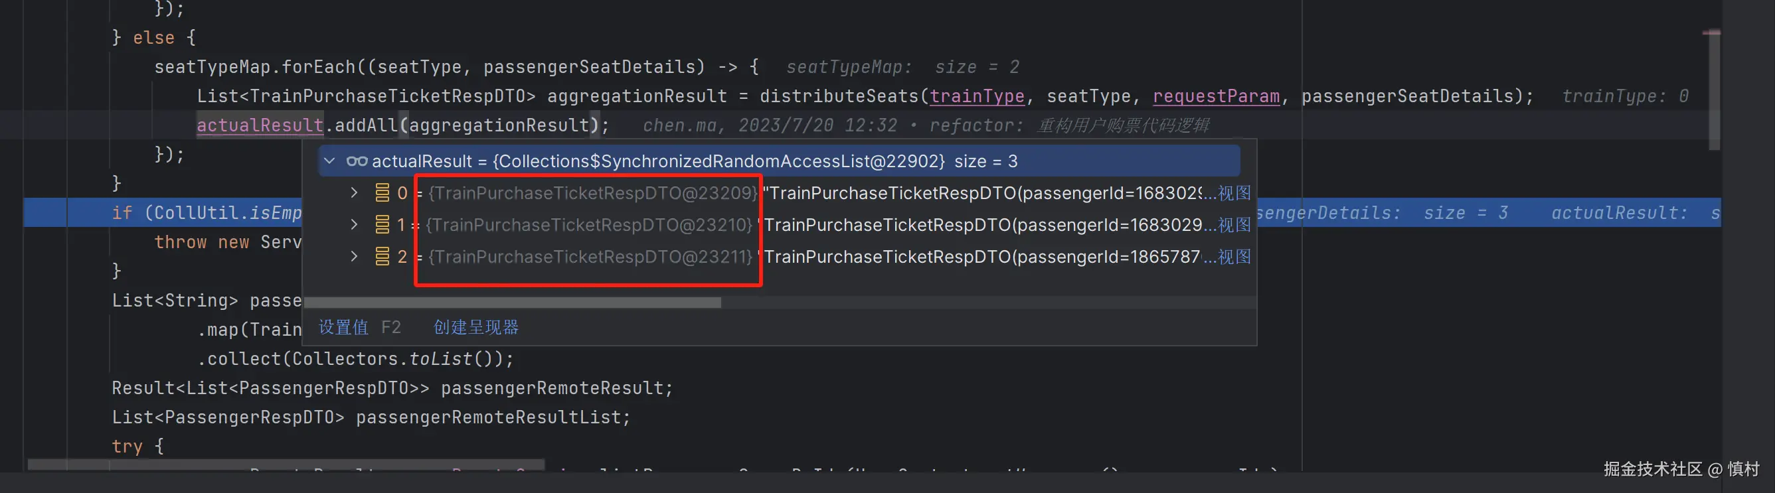This screenshot has height=493, width=1775.
Task: Click the glasses watch icon beside actualResult
Action: pyautogui.click(x=356, y=161)
